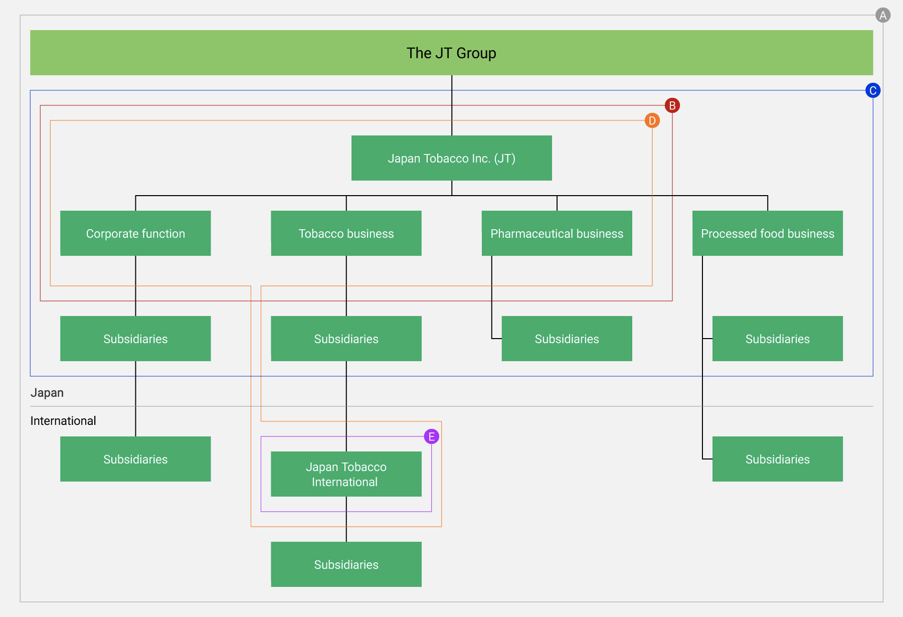Select International Subsidiaries box below Corporate function
Viewport: 903px width, 617px height.
(x=135, y=459)
